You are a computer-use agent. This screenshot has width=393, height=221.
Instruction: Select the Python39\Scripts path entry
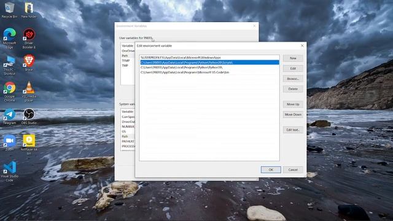209,63
